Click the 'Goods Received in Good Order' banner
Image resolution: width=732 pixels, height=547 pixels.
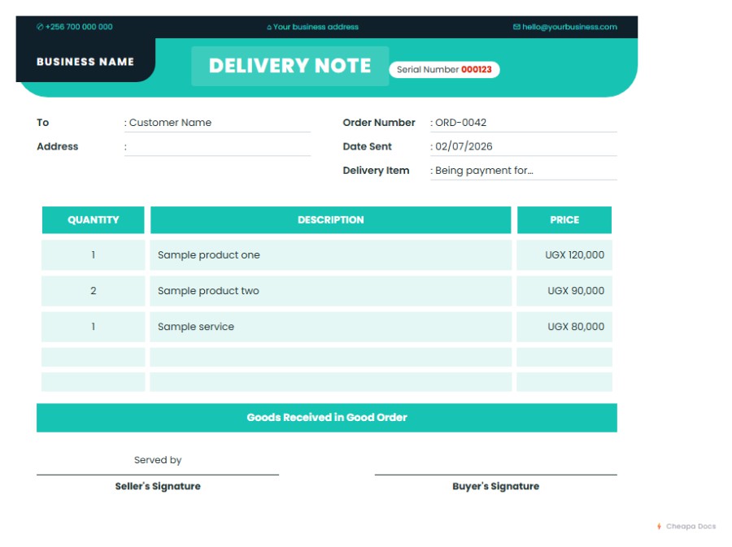pyautogui.click(x=327, y=418)
